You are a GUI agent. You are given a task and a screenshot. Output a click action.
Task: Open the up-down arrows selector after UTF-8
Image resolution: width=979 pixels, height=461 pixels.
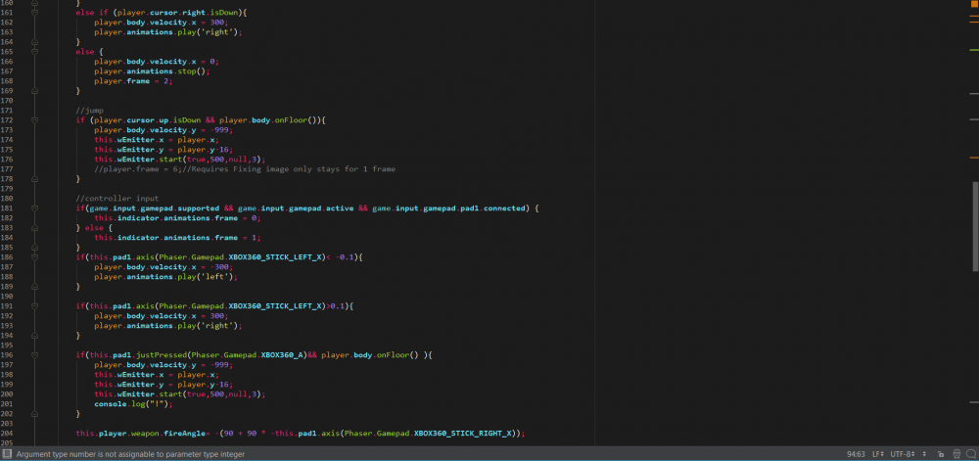tap(924, 454)
